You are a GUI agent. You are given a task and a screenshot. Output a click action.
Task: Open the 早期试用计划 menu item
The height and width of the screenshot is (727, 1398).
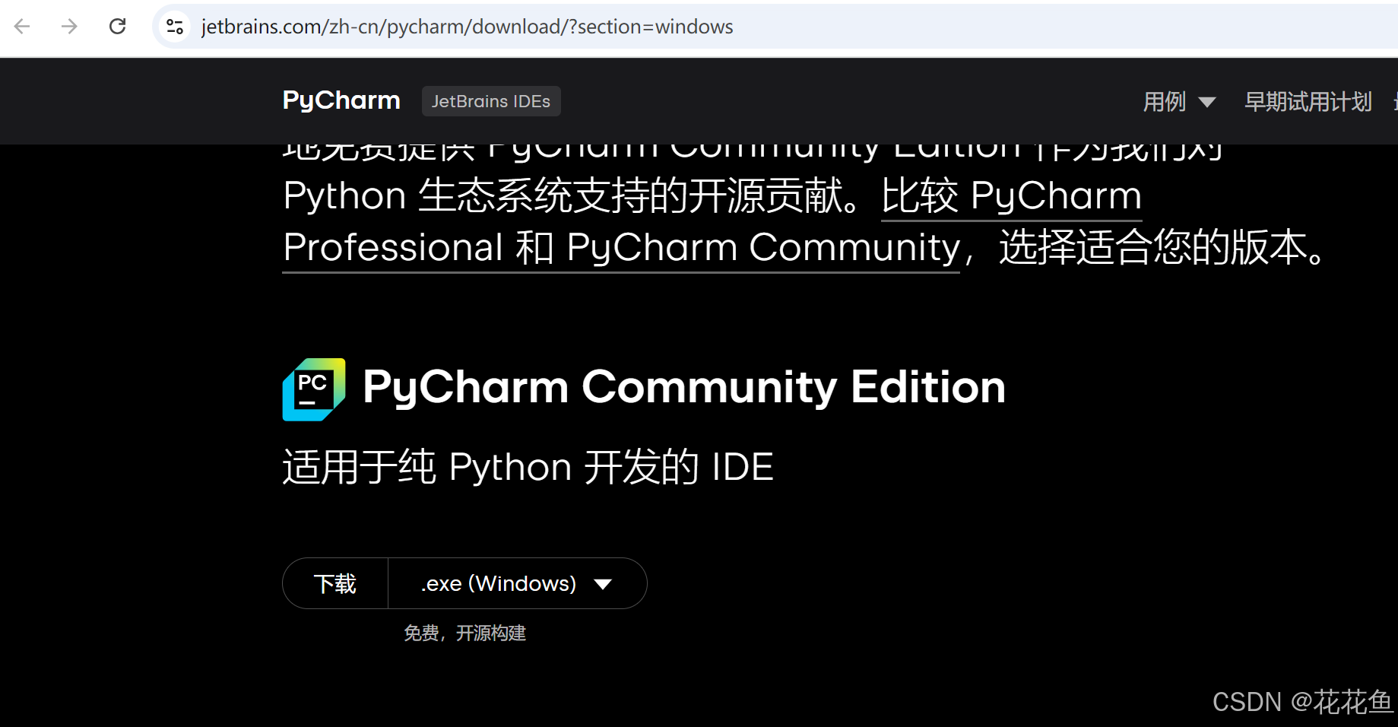click(x=1308, y=101)
